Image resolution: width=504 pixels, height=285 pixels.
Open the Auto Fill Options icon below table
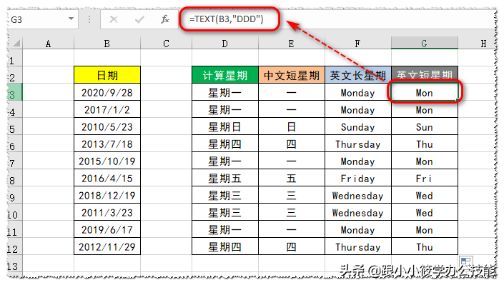point(465,261)
